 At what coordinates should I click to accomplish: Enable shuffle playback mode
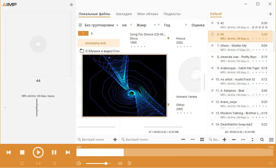54,163
